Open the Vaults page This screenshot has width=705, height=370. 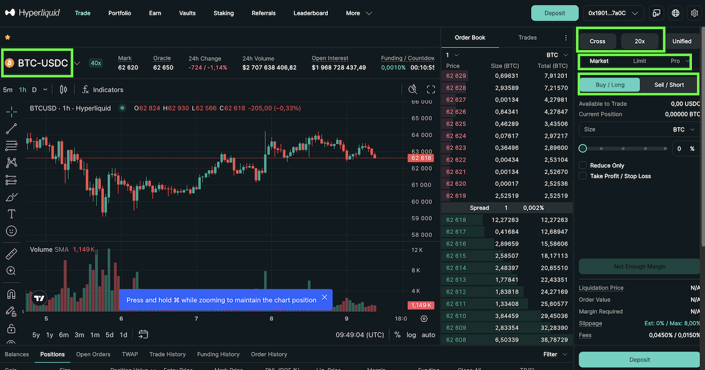pyautogui.click(x=187, y=13)
